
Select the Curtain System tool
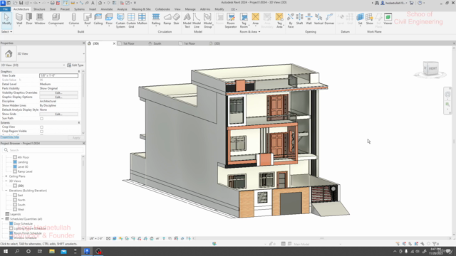coord(120,21)
